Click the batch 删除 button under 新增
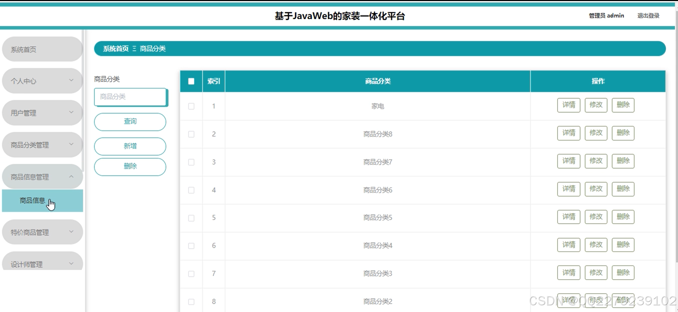This screenshot has height=312, width=678. (130, 166)
